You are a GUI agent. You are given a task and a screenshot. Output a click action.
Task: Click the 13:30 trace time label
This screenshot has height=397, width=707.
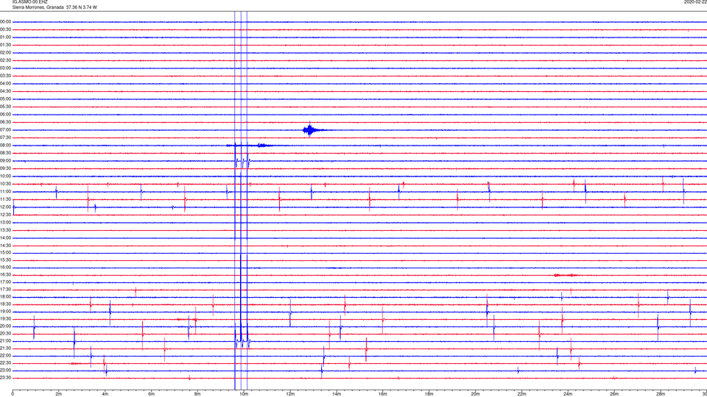[x=5, y=230]
